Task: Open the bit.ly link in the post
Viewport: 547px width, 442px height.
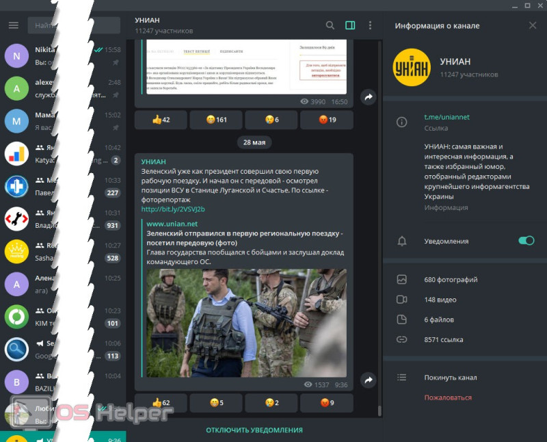Action: [x=173, y=209]
